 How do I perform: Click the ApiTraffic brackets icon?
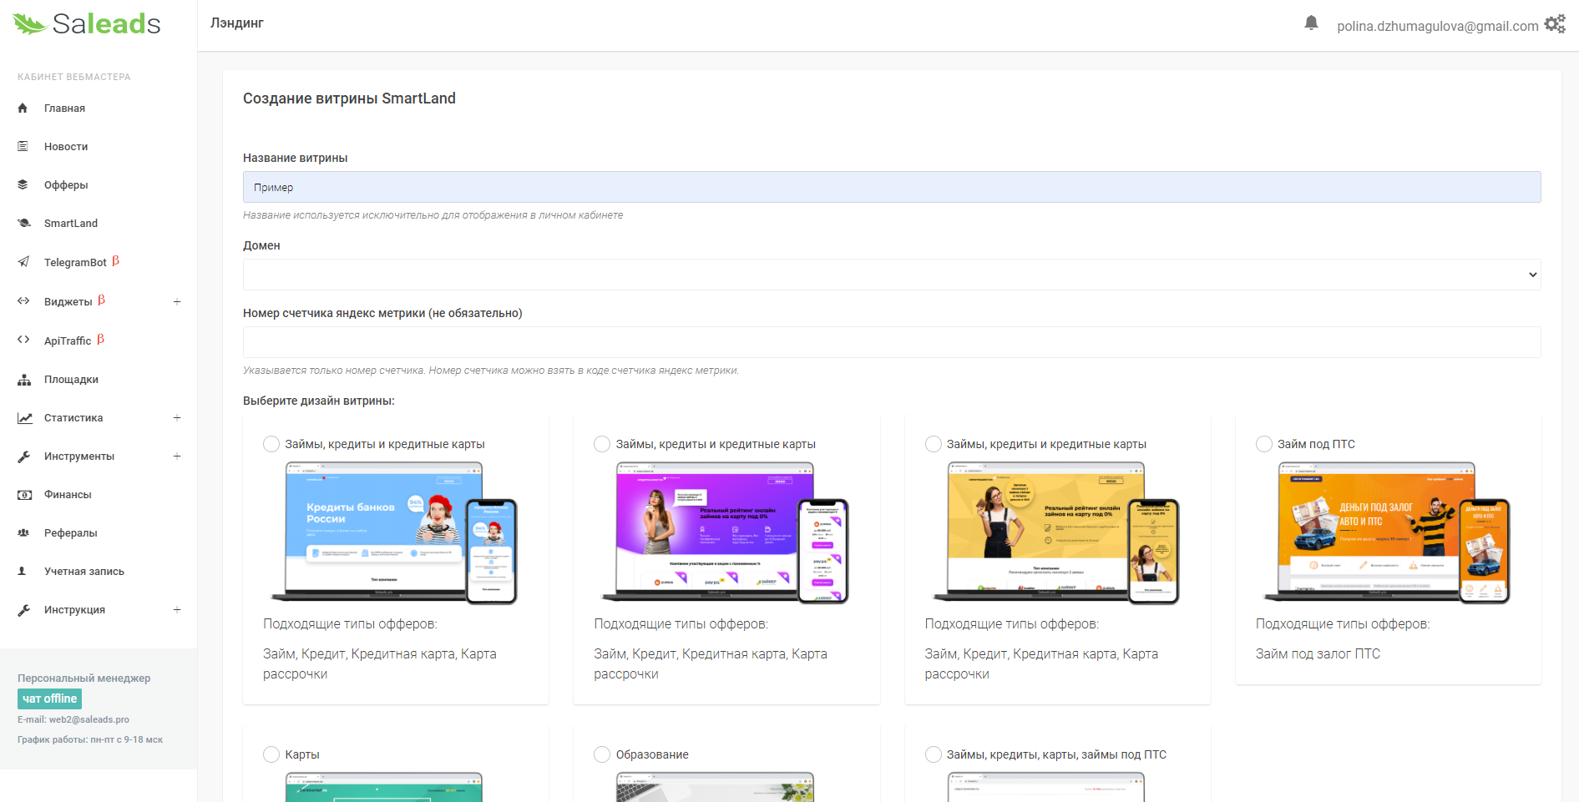(23, 340)
